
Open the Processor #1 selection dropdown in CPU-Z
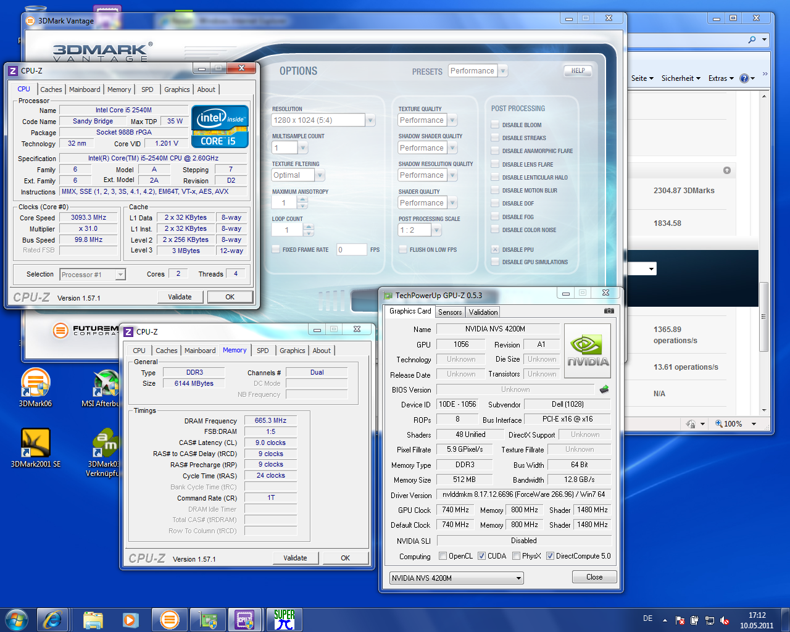(x=93, y=275)
